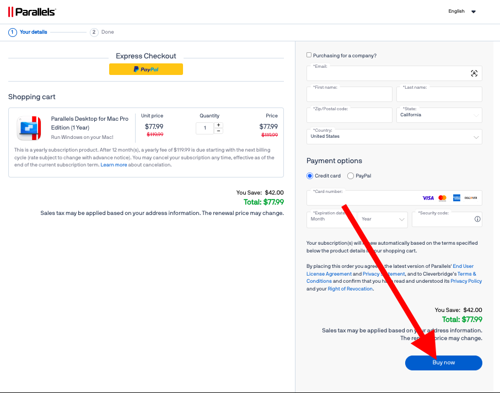Viewport: 500px width, 393px height.
Task: Select the Credit card payment option
Action: [x=310, y=176]
